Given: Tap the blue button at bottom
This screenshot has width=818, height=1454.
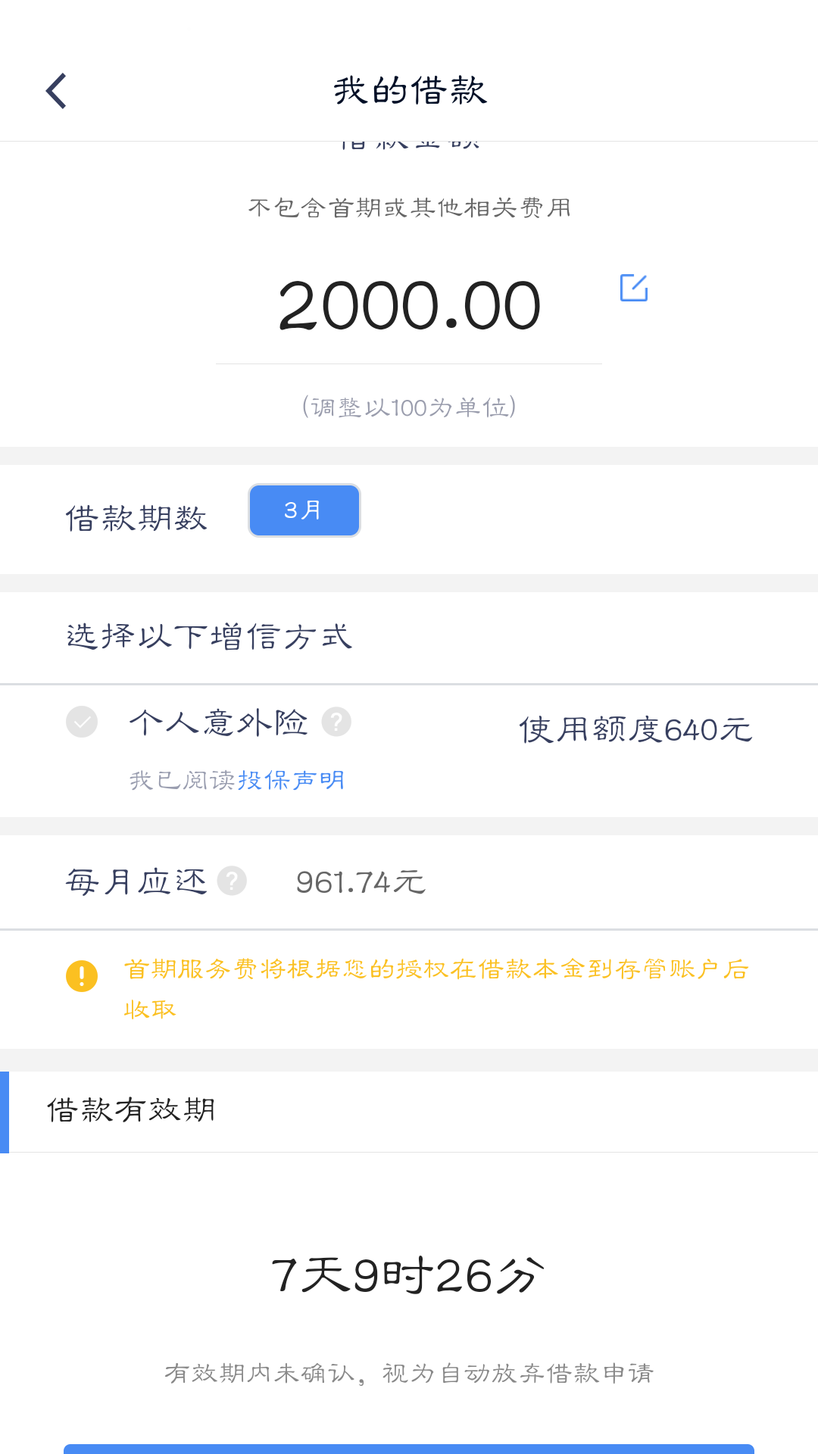Looking at the screenshot, I should coord(409,1449).
